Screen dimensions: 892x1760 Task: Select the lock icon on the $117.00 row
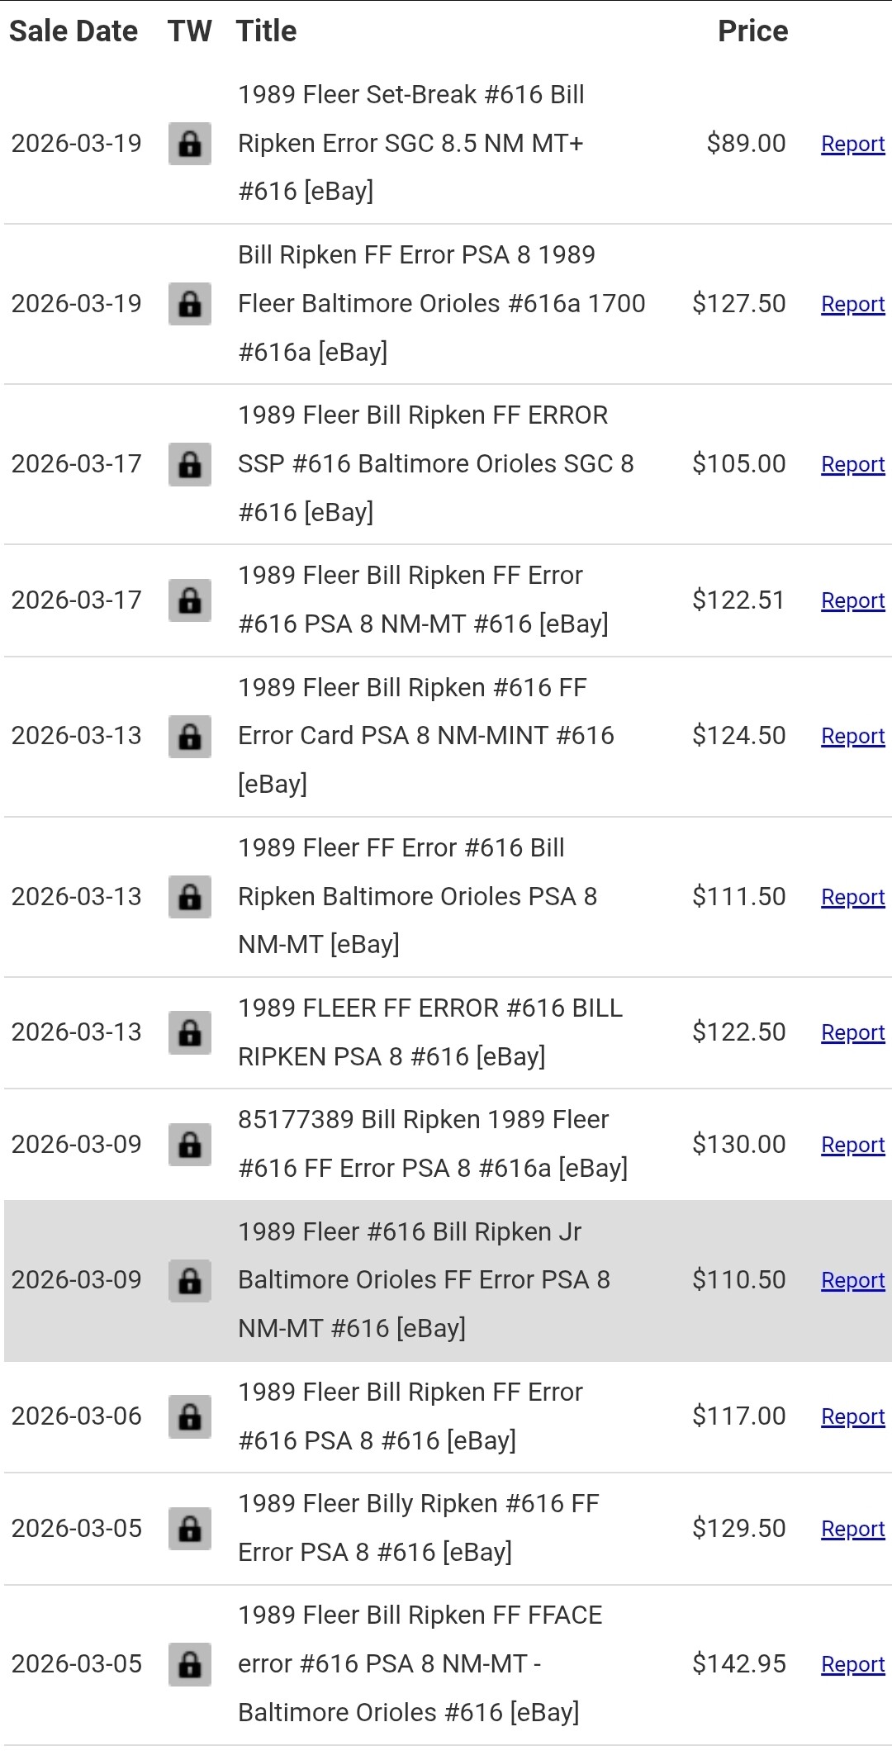(x=190, y=1416)
